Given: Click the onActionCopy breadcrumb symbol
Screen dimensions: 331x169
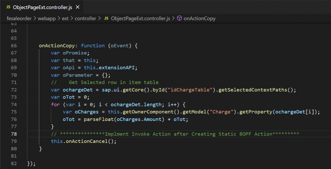Looking at the screenshot, I should point(199,18).
